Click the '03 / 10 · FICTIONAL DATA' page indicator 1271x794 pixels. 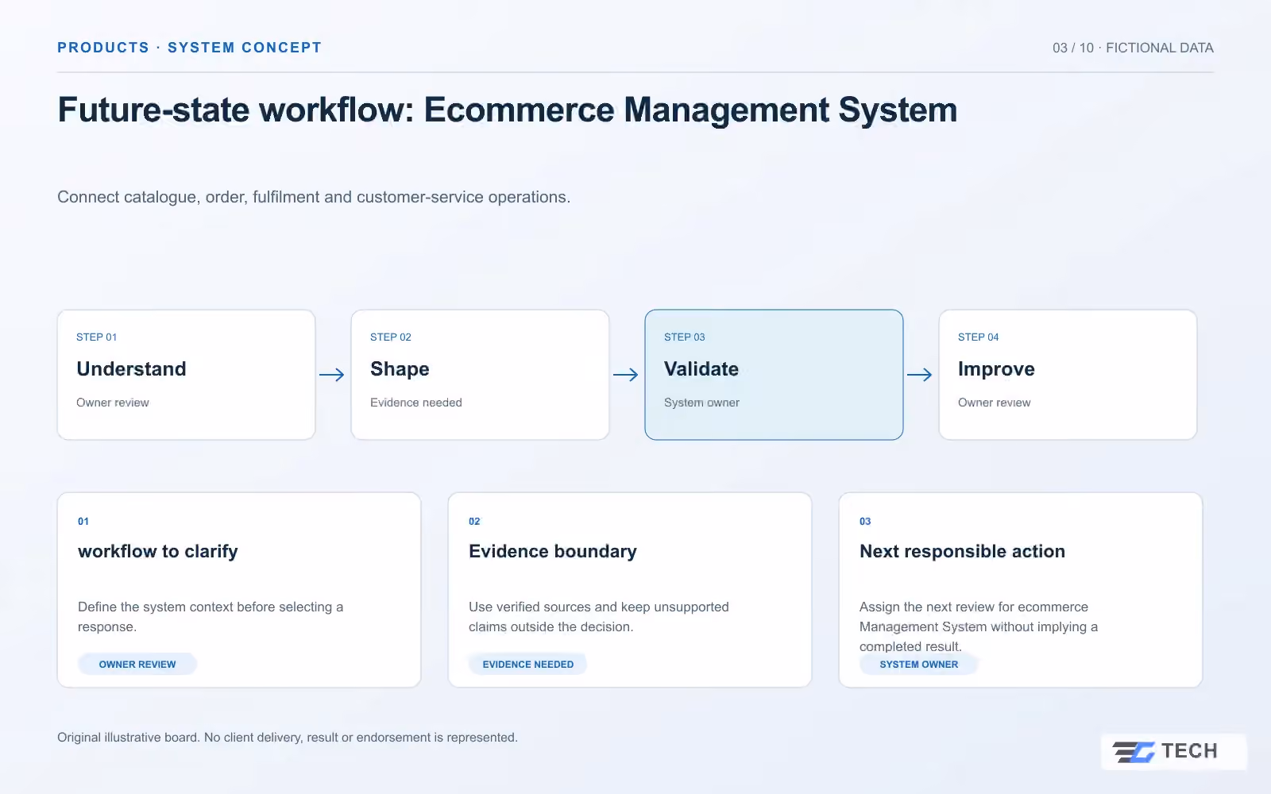click(1133, 48)
